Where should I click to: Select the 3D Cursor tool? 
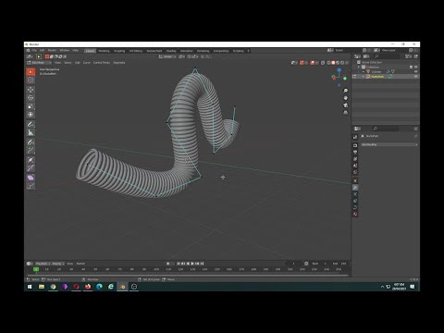31,80
